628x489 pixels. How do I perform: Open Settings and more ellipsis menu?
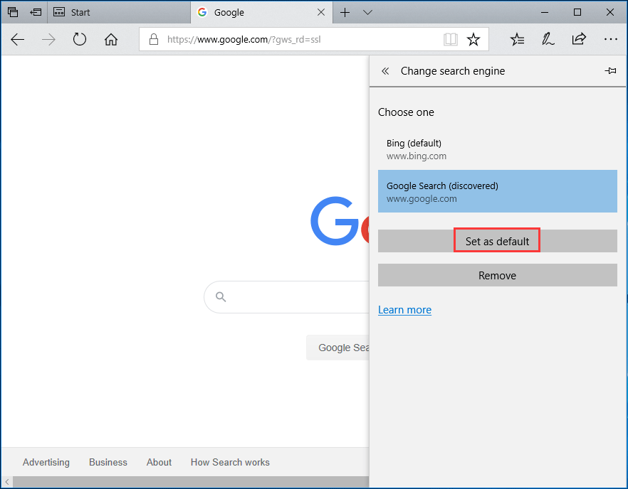point(610,40)
